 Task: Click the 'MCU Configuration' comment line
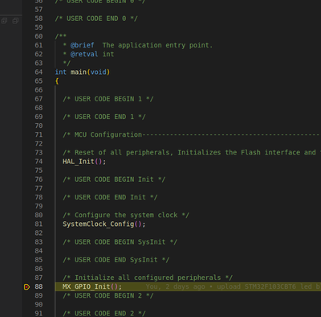click(192, 134)
